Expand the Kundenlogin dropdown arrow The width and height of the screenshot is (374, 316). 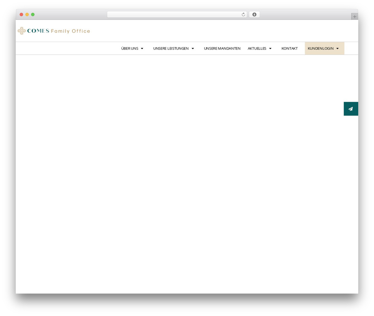(337, 48)
